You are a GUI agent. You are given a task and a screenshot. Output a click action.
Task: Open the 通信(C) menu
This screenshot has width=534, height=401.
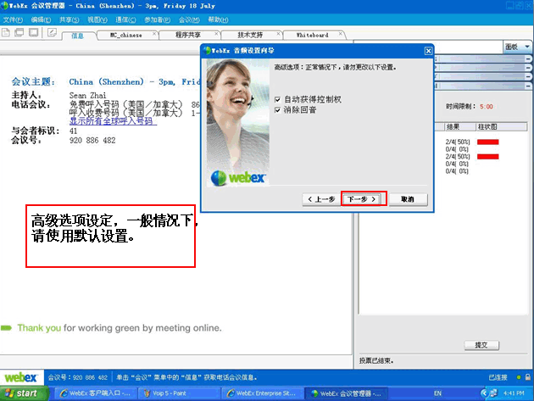coord(125,19)
